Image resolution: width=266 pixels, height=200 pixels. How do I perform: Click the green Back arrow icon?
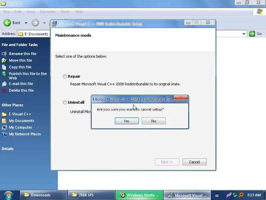(x=7, y=23)
